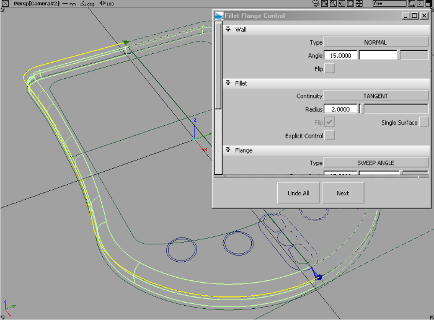The width and height of the screenshot is (434, 320).
Task: Click the XYZ axis indicator at bottom-left
Action: (9, 308)
